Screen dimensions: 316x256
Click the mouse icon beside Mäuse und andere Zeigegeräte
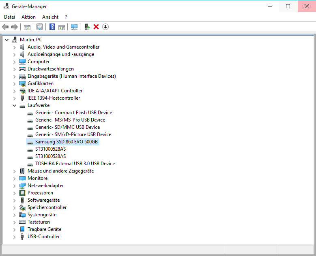[22, 171]
